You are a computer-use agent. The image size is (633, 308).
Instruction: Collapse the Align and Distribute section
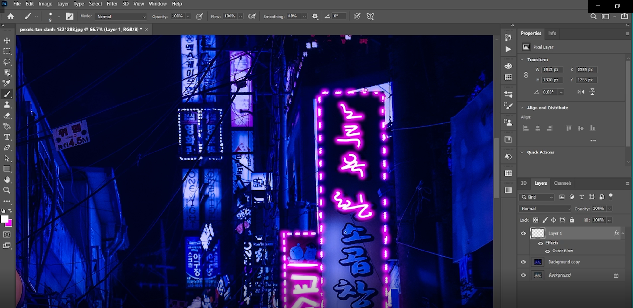[522, 108]
